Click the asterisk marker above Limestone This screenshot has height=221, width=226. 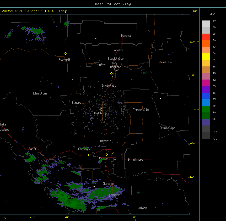[40, 91]
